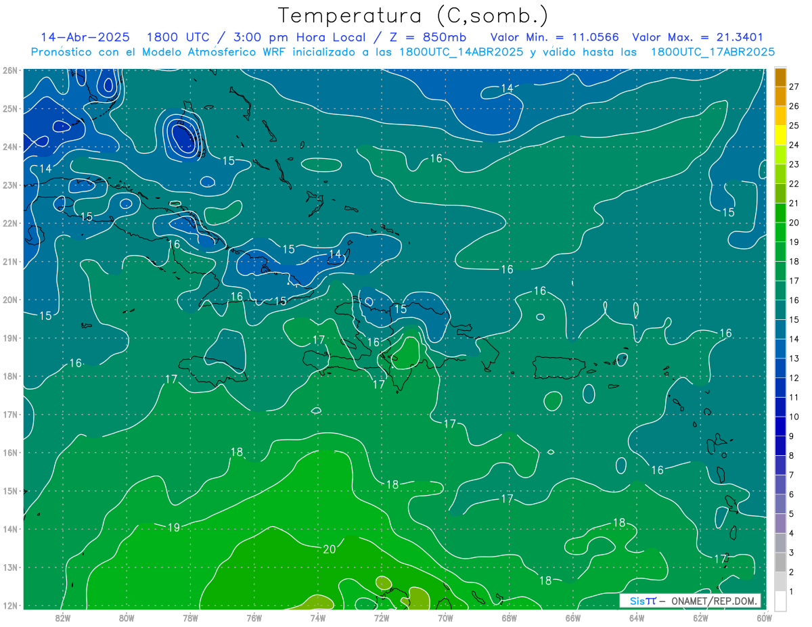Click latitude axis label 22N
This screenshot has width=812, height=627.
pyautogui.click(x=10, y=223)
